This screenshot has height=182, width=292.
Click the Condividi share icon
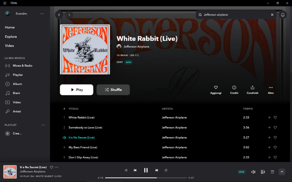tap(252, 87)
